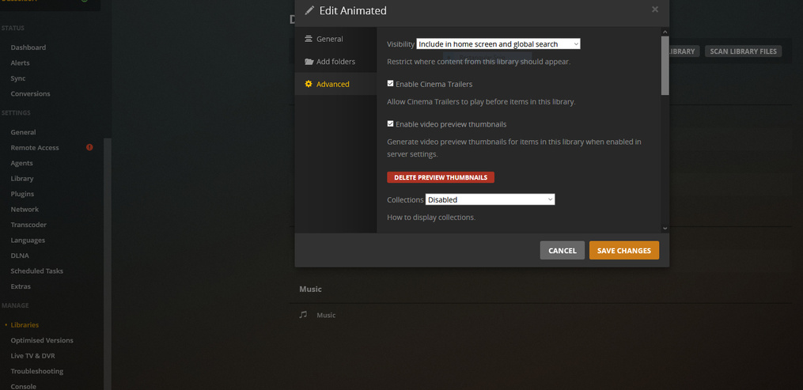Image resolution: width=803 pixels, height=390 pixels.
Task: Close the Edit Animated dialog
Action: (655, 9)
